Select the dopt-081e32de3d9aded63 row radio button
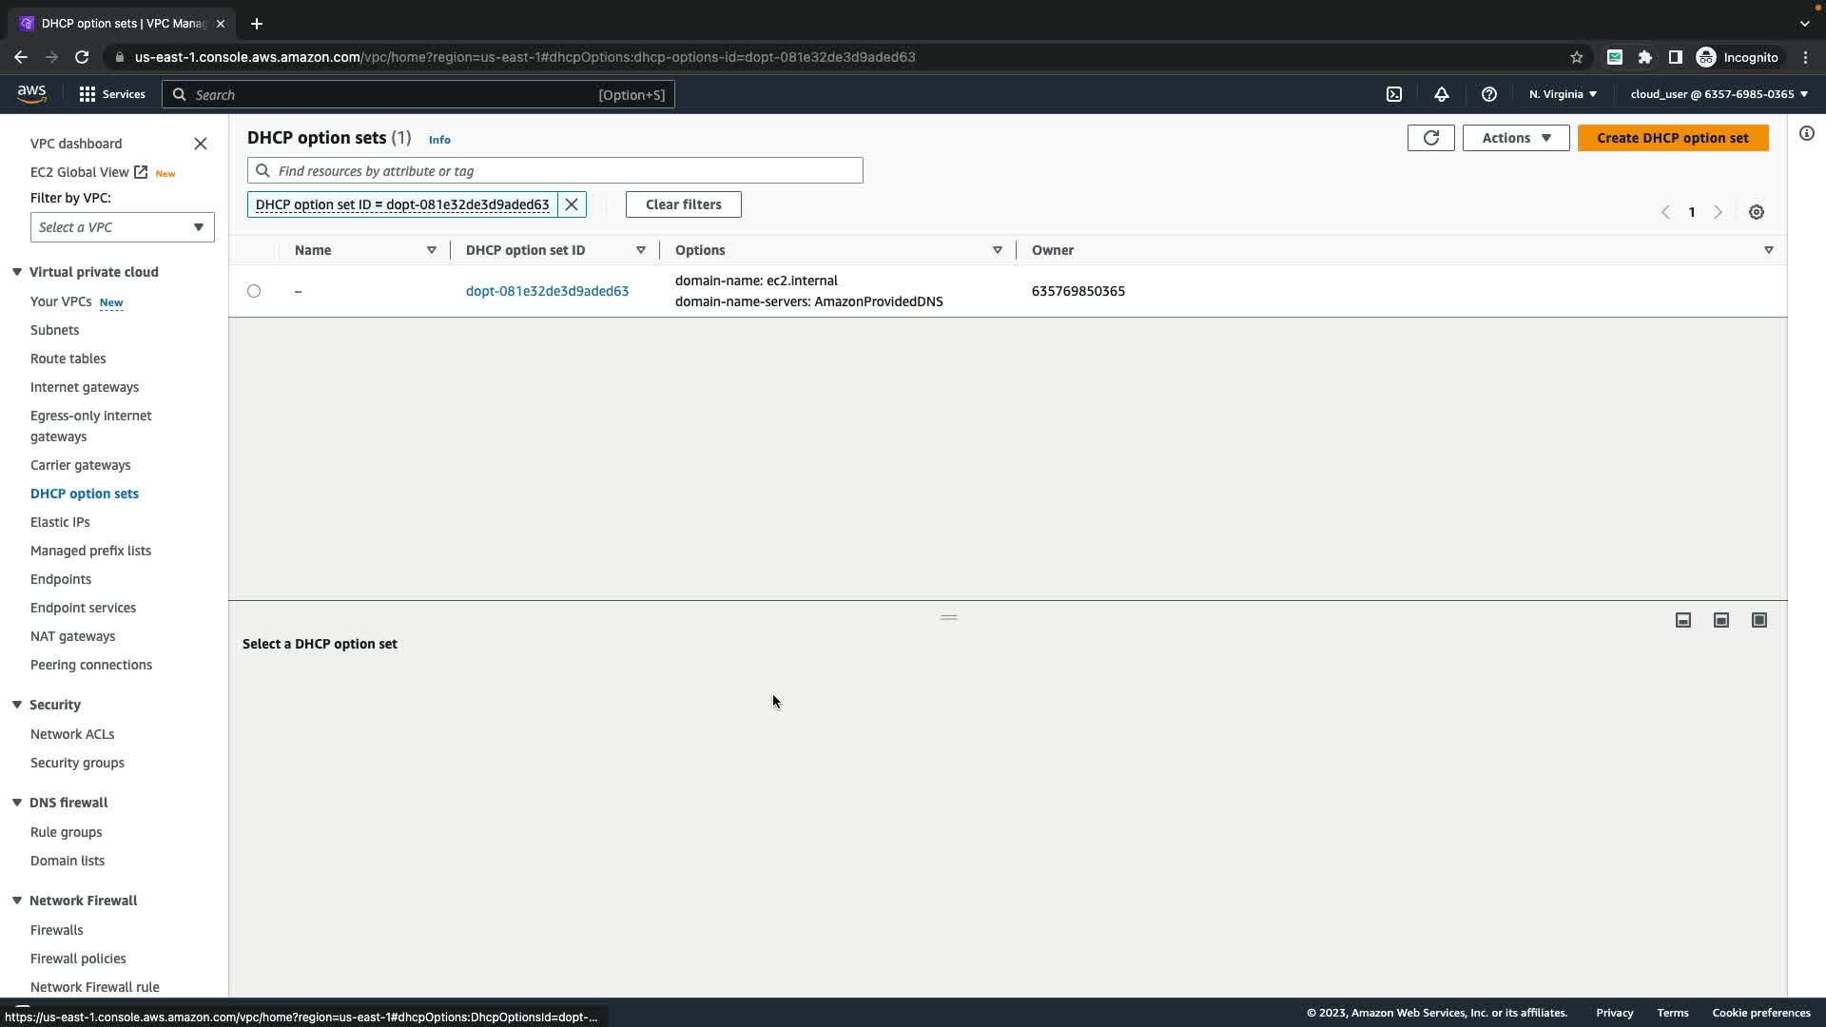The image size is (1826, 1027). pos(254,291)
